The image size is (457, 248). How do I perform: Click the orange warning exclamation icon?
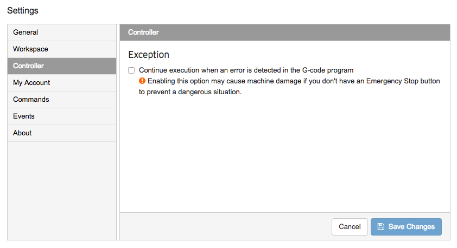click(142, 81)
